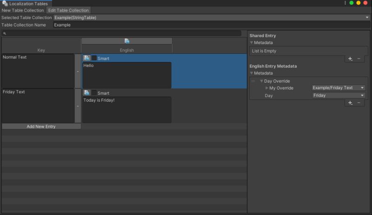The width and height of the screenshot is (372, 215).
Task: Collapse the Shared Entry Metadata foldout
Action: (252, 43)
